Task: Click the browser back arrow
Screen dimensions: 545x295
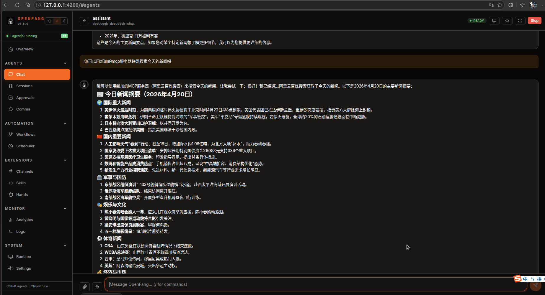Action: click(x=6, y=5)
